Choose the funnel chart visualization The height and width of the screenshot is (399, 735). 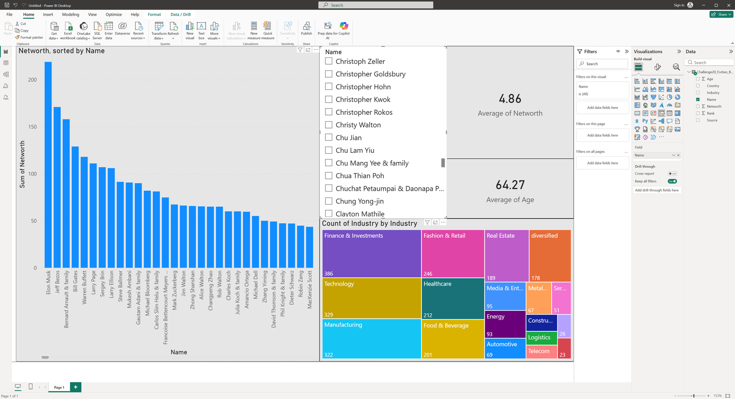pyautogui.click(x=653, y=97)
